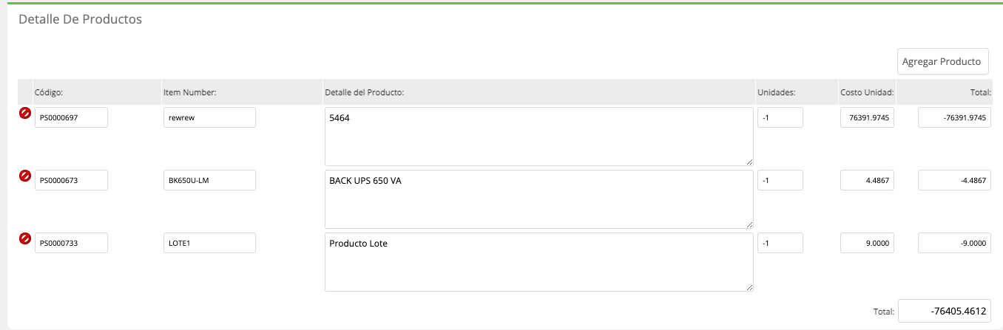The height and width of the screenshot is (330, 1003).
Task: Select the PS0000673 code field
Action: pos(71,180)
